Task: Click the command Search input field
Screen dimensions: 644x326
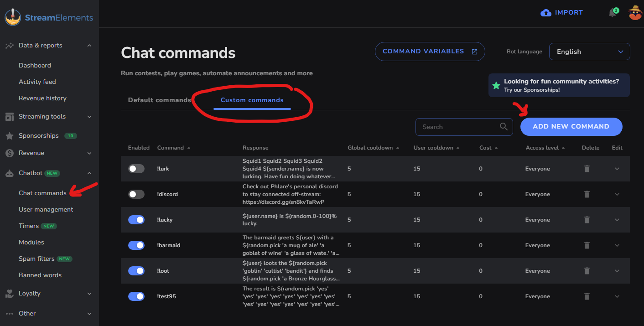Action: click(464, 127)
